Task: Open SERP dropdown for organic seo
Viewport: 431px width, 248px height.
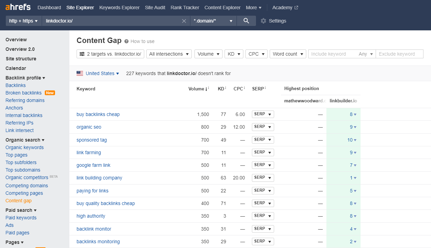Action: click(263, 127)
